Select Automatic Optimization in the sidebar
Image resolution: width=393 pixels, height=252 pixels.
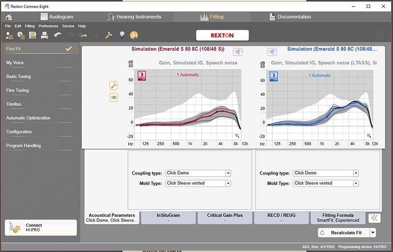coord(40,118)
